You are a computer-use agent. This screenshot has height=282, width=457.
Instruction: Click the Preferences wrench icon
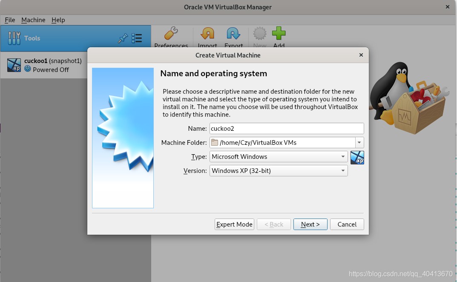pos(171,34)
